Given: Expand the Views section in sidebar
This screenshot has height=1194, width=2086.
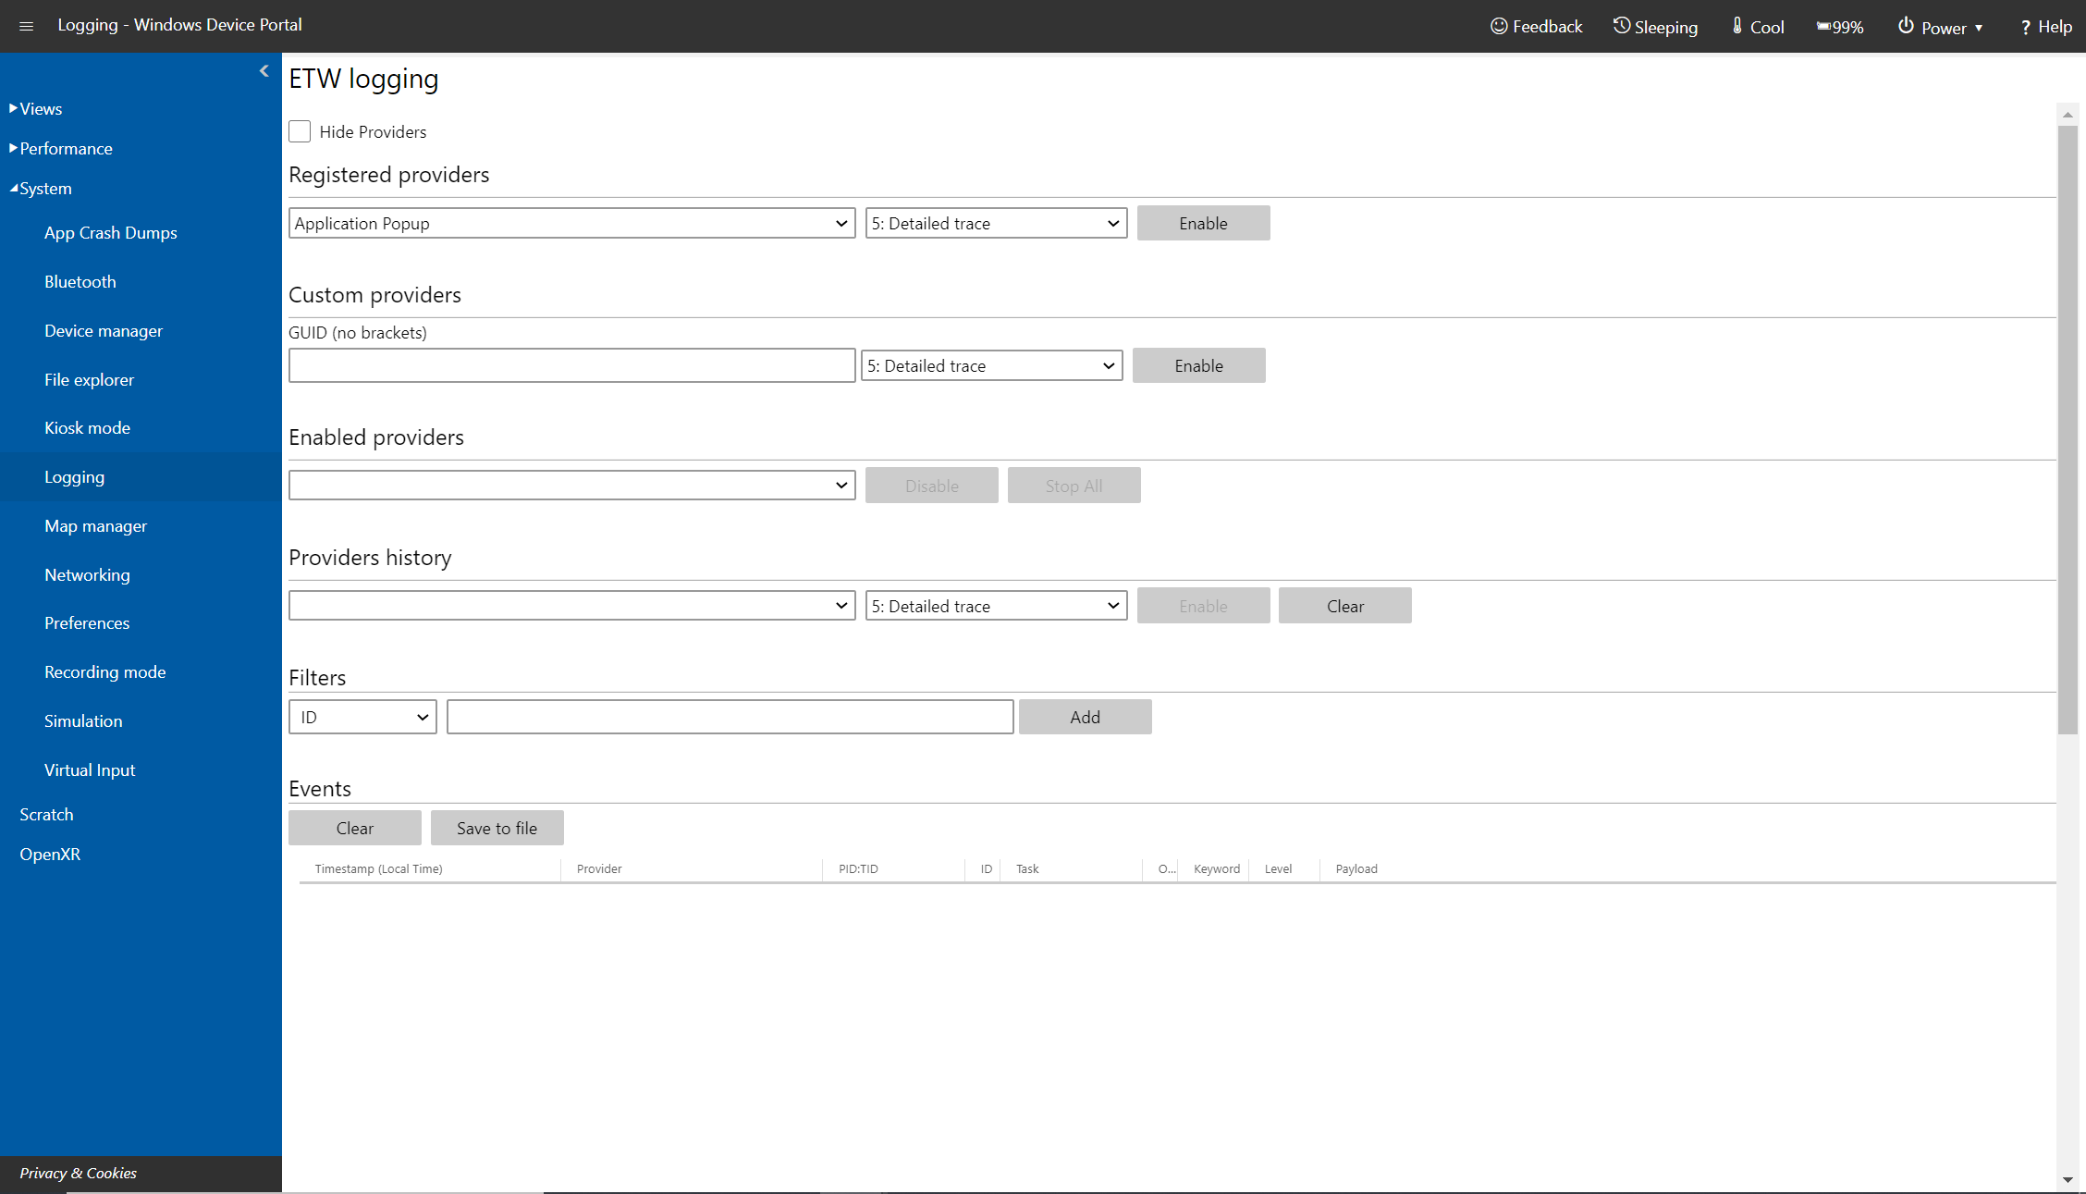Looking at the screenshot, I should [x=39, y=107].
